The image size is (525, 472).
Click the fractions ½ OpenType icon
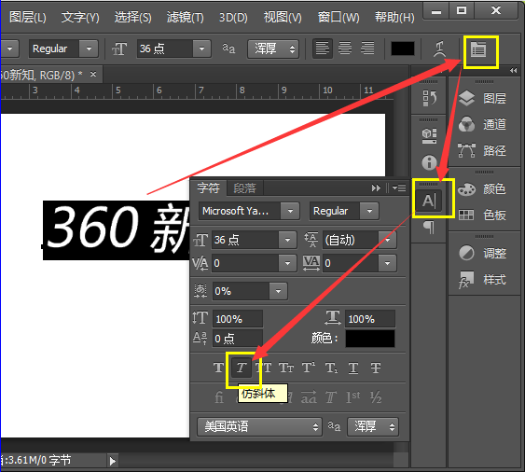(376, 397)
